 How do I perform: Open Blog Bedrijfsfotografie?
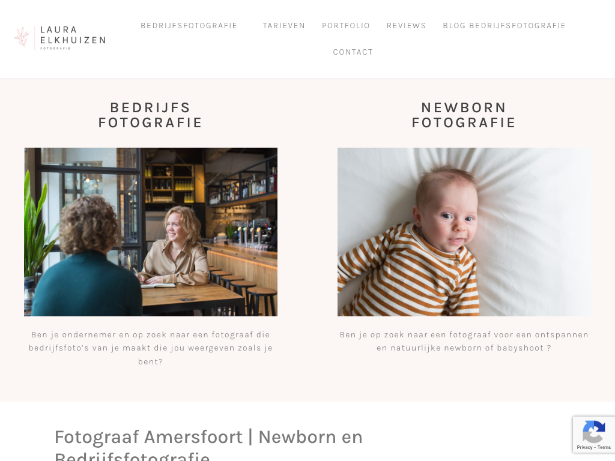[504, 25]
